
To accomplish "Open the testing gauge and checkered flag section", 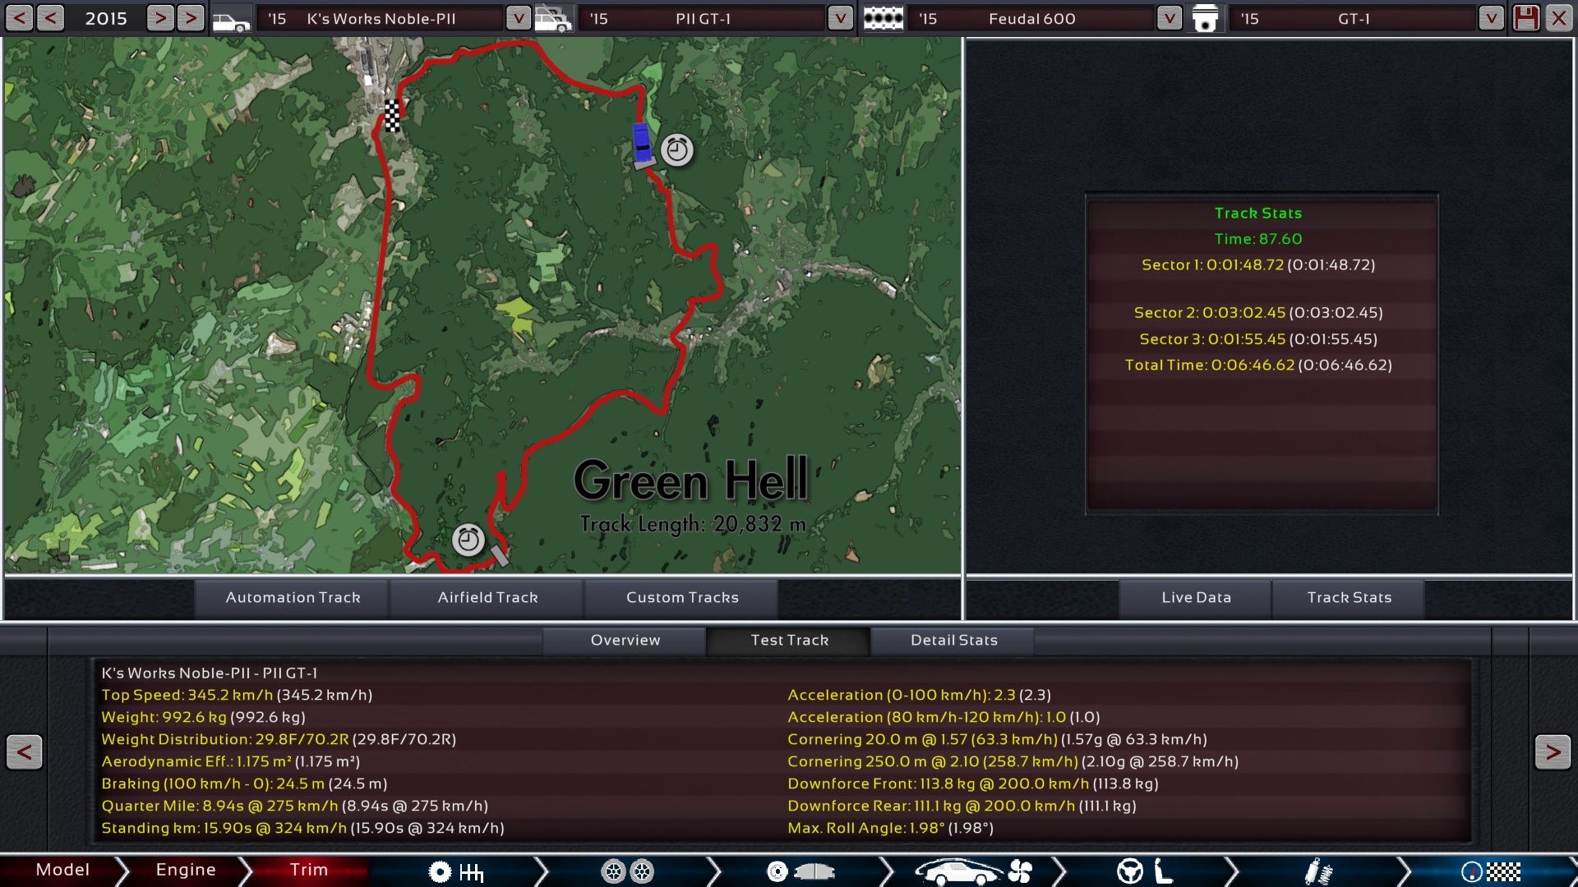I will coord(1490,871).
